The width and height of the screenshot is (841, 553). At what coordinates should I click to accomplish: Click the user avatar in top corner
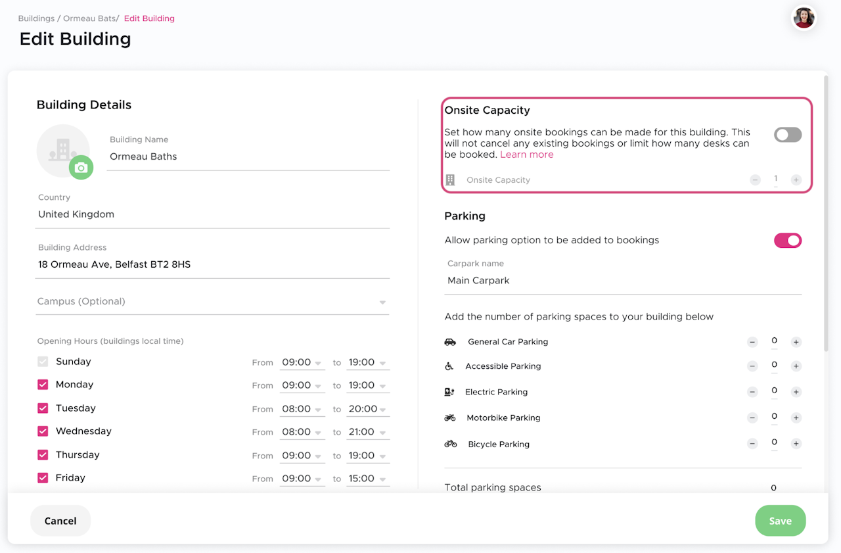[x=804, y=18]
